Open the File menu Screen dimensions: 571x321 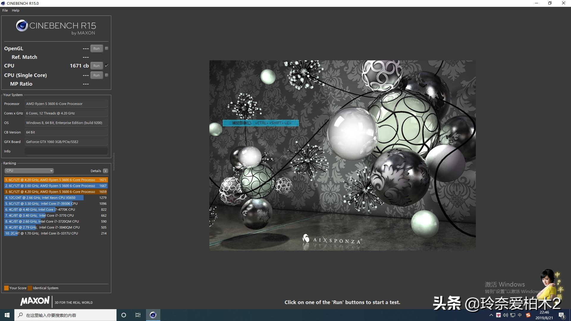5,10
